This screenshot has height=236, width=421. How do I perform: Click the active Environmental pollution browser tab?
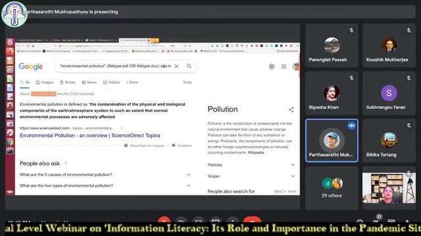(136, 40)
